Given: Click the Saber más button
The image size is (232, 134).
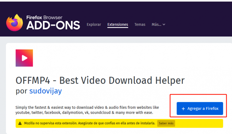Looking at the screenshot, I should pos(166,123).
